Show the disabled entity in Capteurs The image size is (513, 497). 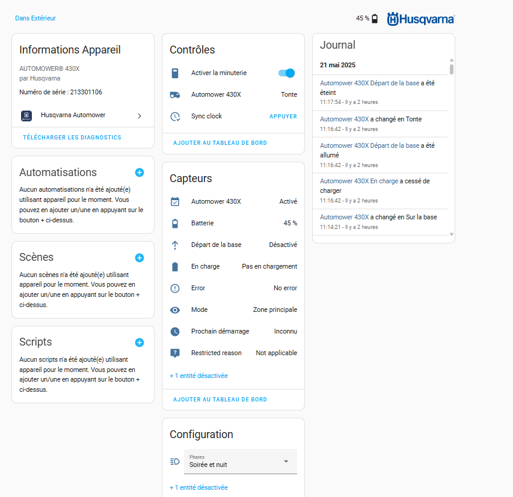[198, 376]
